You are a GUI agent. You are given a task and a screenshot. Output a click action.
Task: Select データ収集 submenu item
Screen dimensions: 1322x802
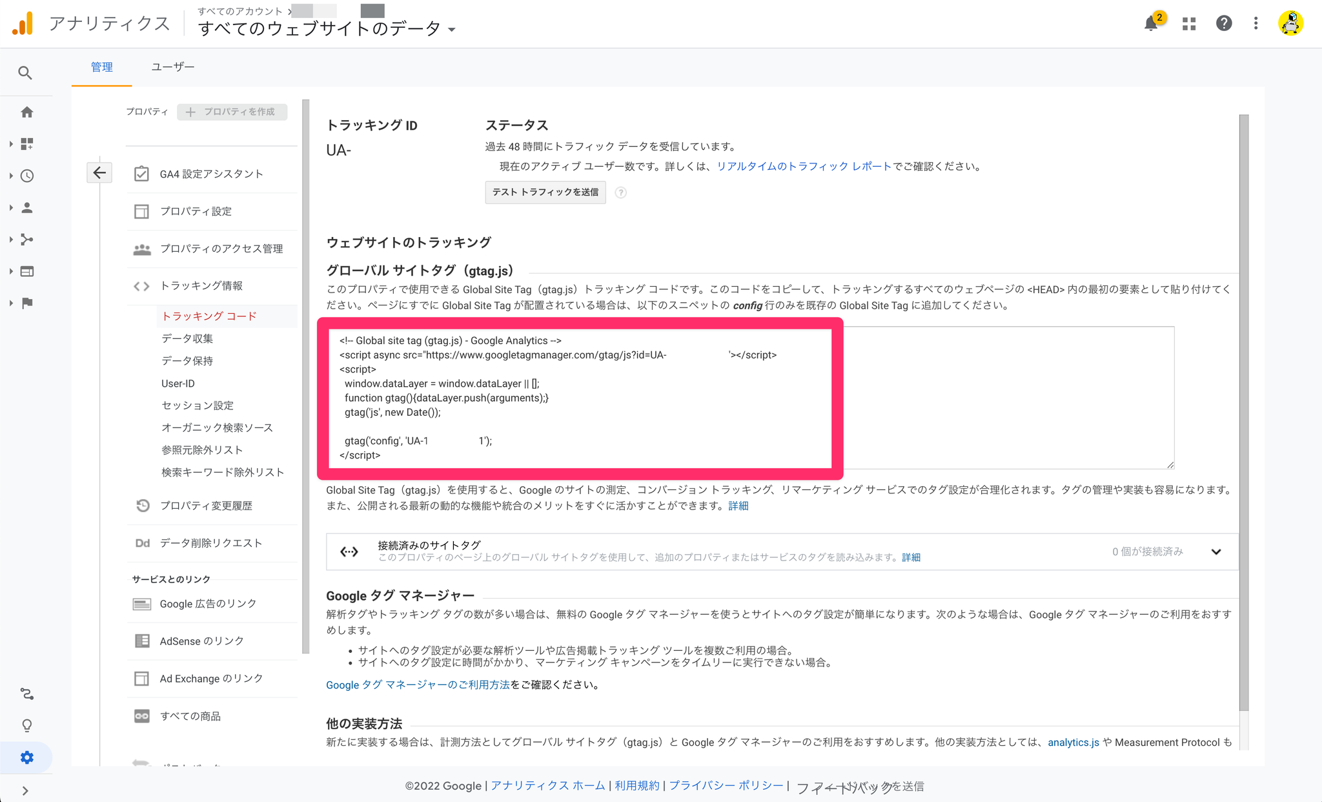(x=187, y=338)
